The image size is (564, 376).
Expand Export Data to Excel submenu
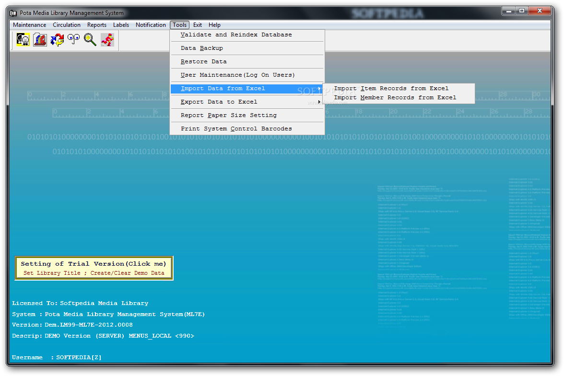(x=247, y=102)
